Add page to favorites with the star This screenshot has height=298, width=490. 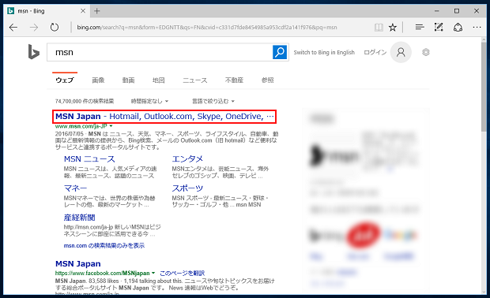point(393,28)
